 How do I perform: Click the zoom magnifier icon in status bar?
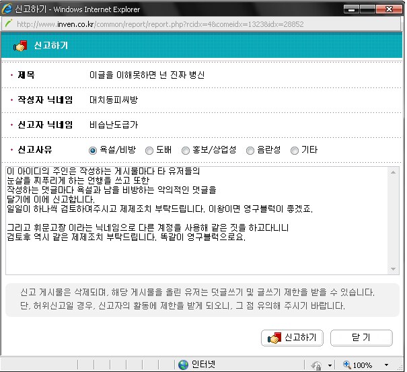347,365
